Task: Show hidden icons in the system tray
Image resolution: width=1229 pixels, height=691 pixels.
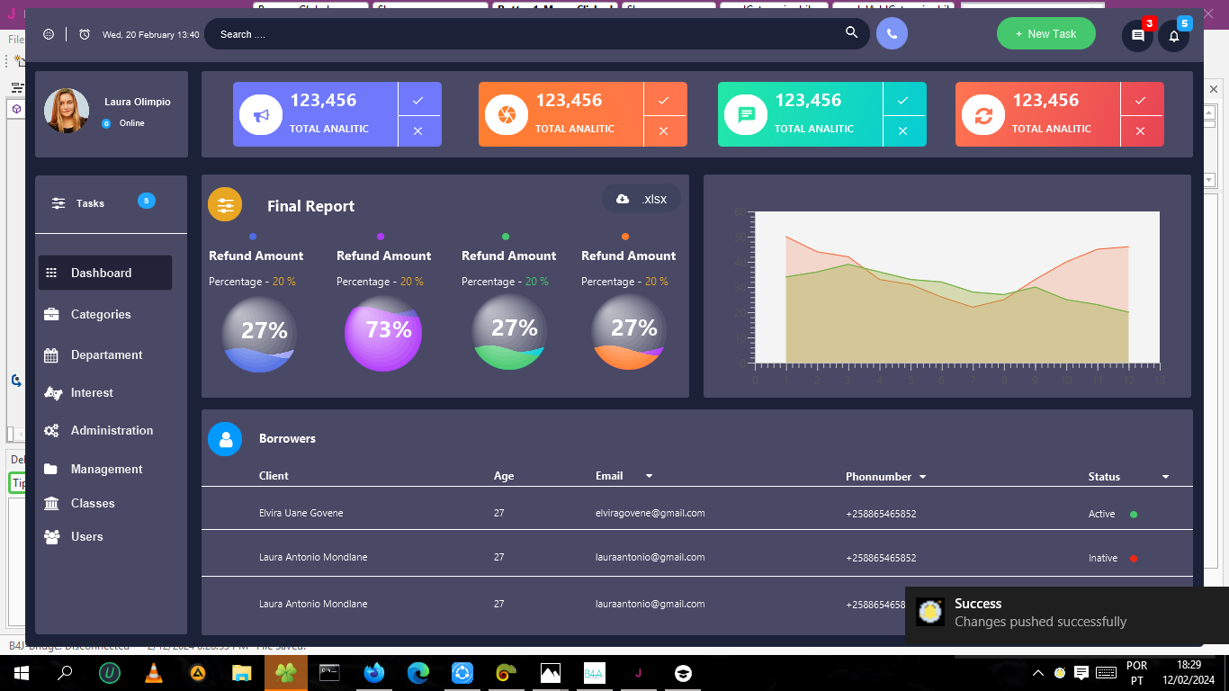Action: tap(1038, 672)
